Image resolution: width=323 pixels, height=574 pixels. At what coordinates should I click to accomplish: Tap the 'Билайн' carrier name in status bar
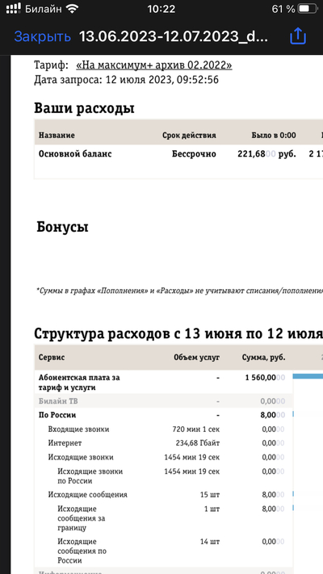point(44,9)
